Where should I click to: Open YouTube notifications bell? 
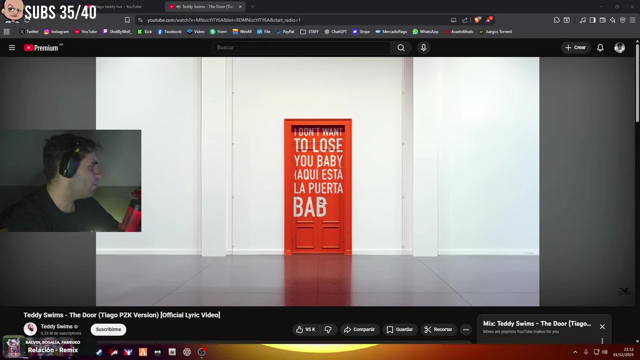click(600, 47)
